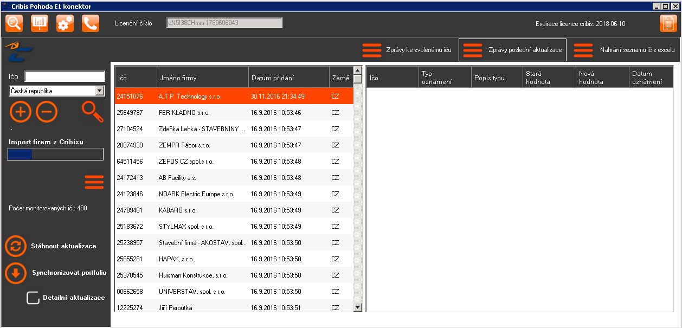Click Popis typu column header
The height and width of the screenshot is (328, 682).
click(498, 78)
